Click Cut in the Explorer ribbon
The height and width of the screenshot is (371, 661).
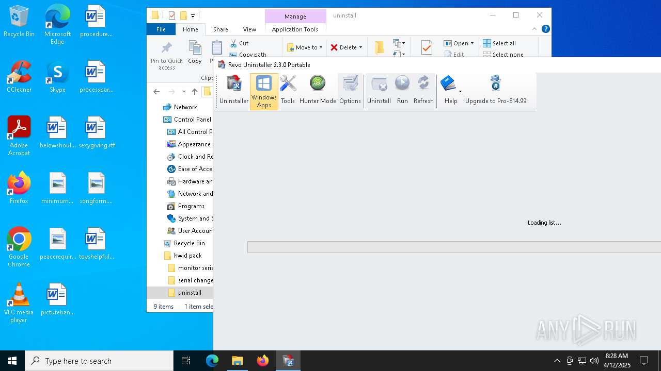click(239, 43)
